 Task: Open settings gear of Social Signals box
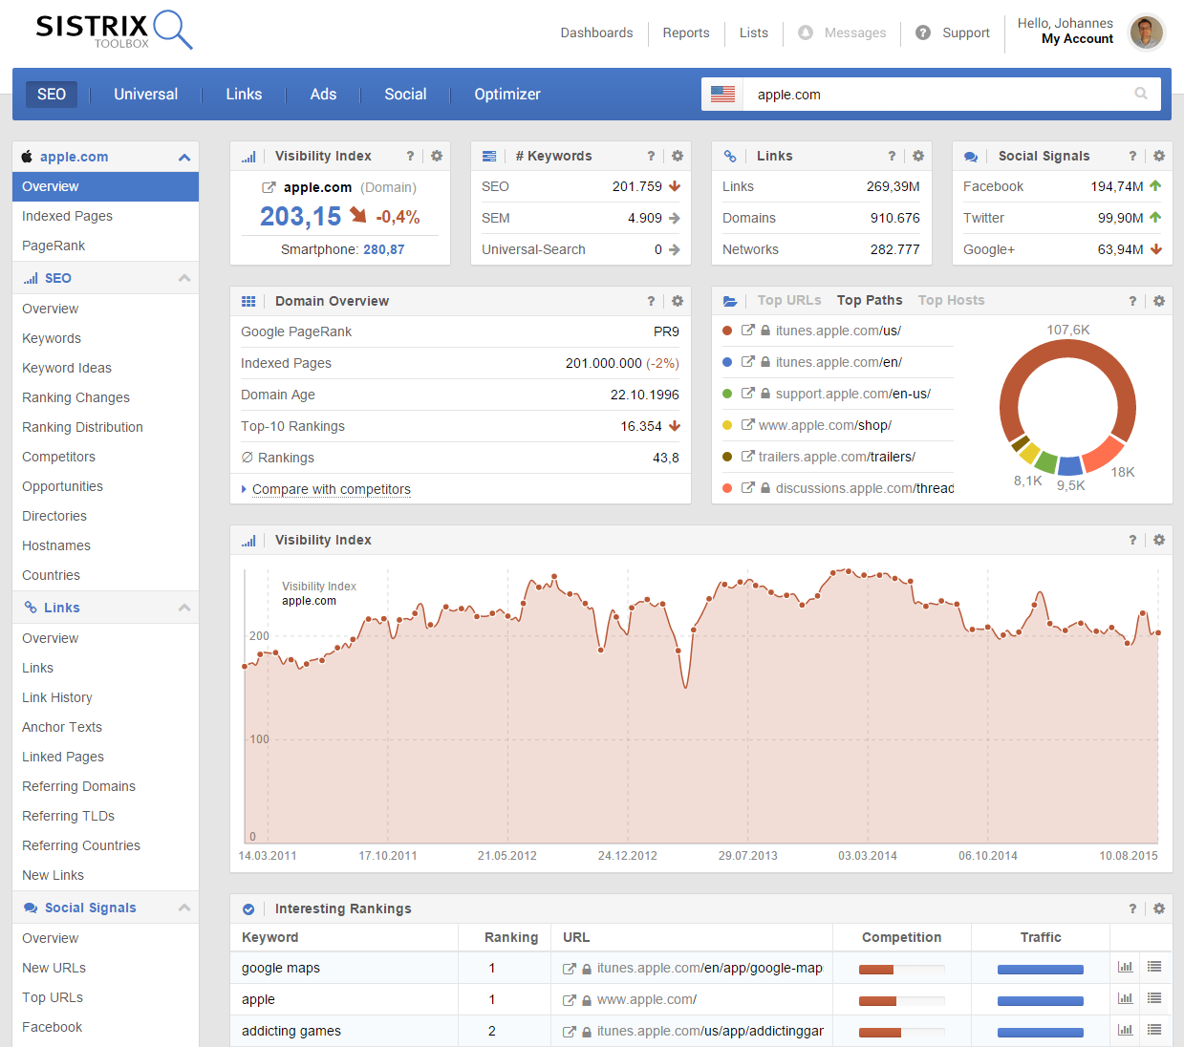point(1159,156)
